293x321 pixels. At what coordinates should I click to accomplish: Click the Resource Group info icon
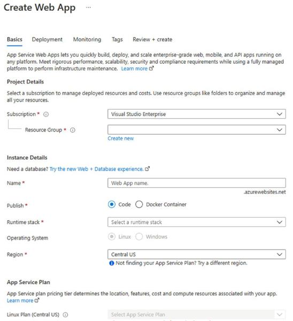pos(73,130)
